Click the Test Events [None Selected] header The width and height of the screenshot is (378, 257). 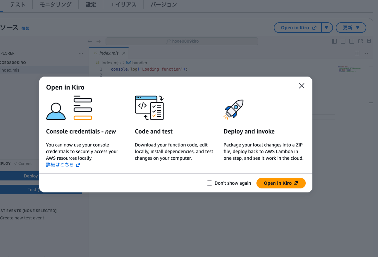(x=28, y=211)
